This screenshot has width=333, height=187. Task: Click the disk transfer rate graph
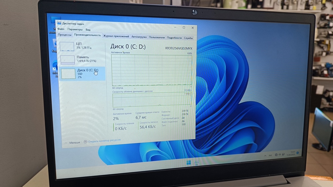click(x=152, y=100)
